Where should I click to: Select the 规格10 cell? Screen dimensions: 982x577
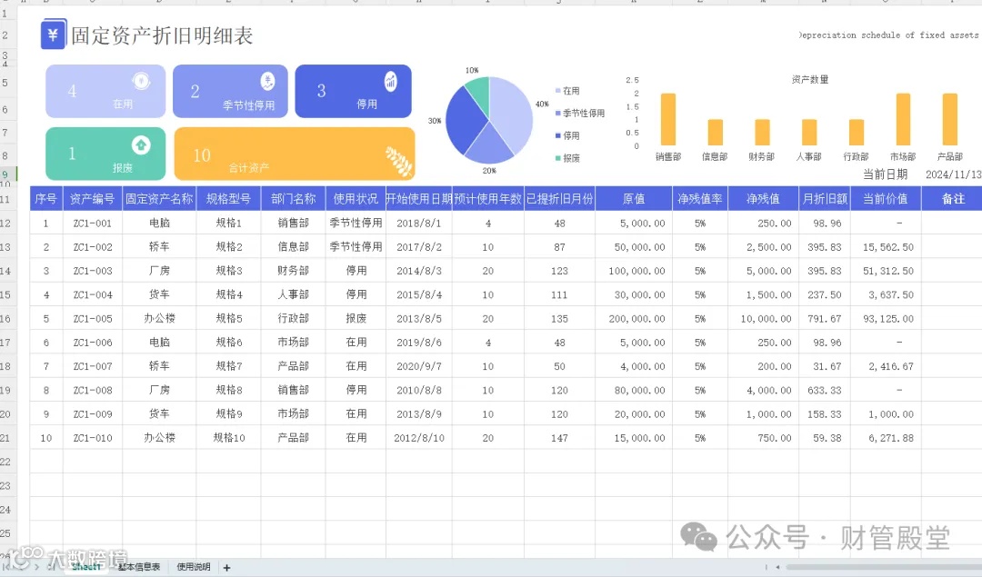[x=228, y=438]
